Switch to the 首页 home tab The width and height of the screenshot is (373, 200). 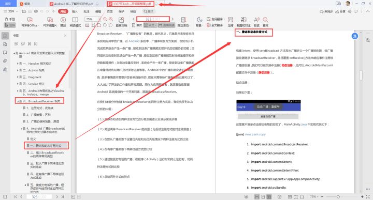click(x=8, y=4)
